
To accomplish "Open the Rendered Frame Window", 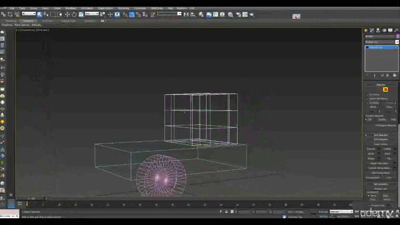I will pos(245,14).
